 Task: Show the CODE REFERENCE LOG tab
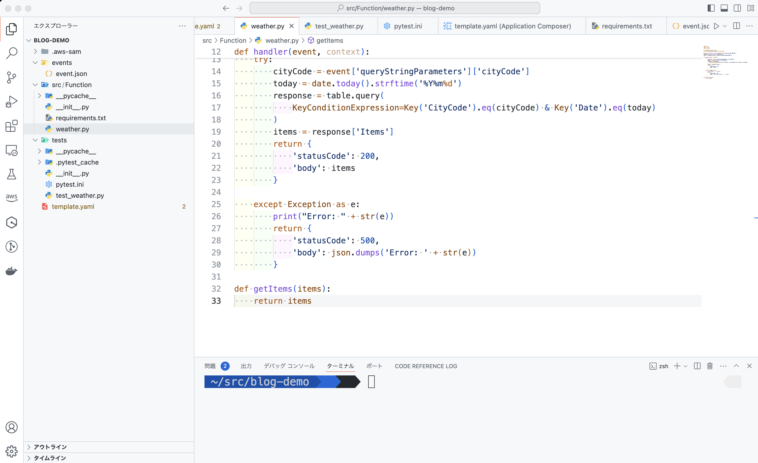(x=426, y=366)
